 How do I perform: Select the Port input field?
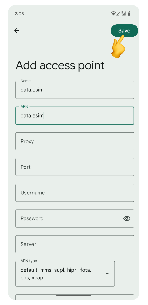tap(75, 167)
